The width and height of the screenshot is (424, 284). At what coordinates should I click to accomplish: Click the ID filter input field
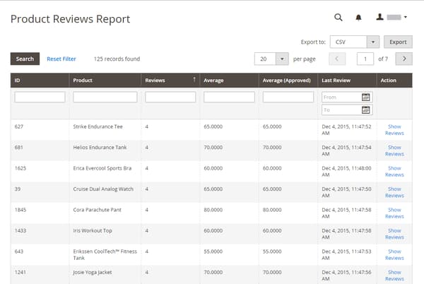click(x=40, y=97)
